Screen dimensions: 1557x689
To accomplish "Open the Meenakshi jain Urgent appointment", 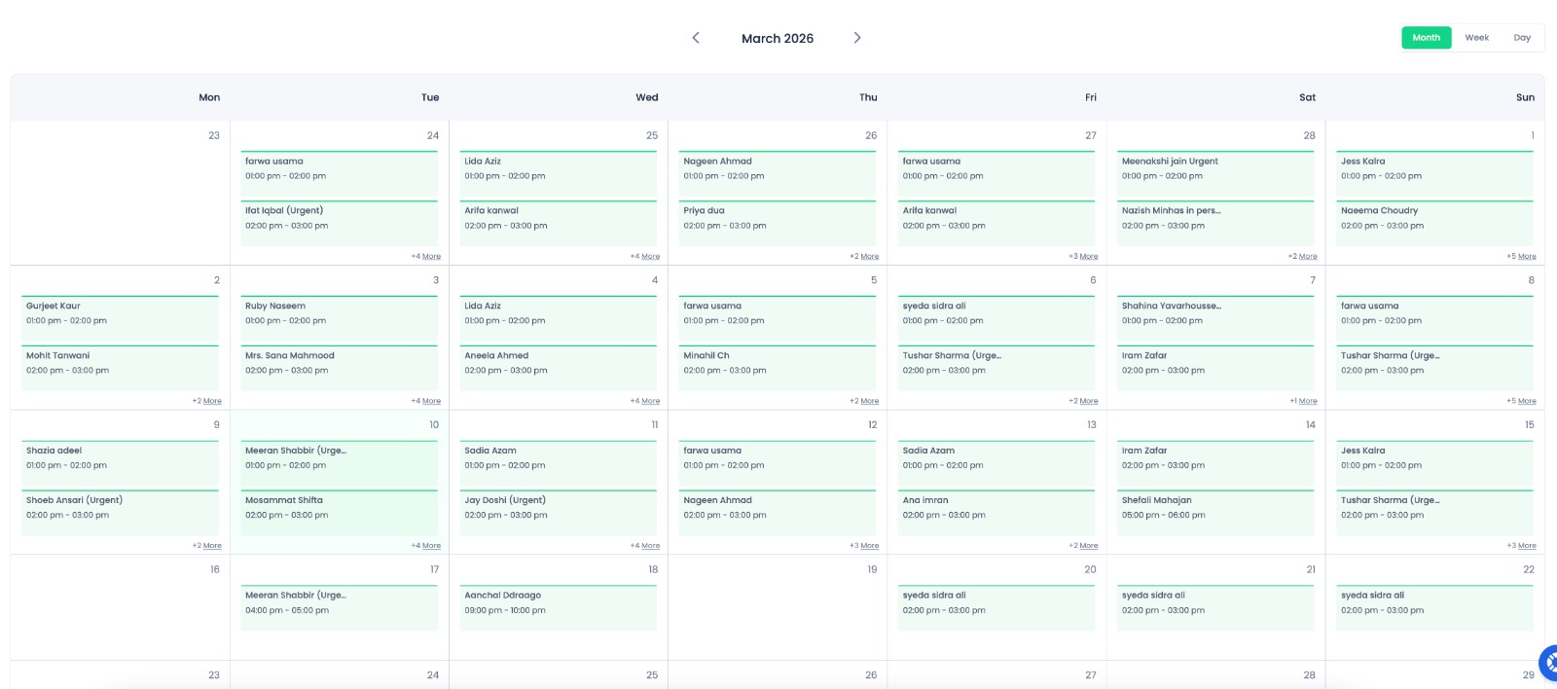I will click(1215, 169).
